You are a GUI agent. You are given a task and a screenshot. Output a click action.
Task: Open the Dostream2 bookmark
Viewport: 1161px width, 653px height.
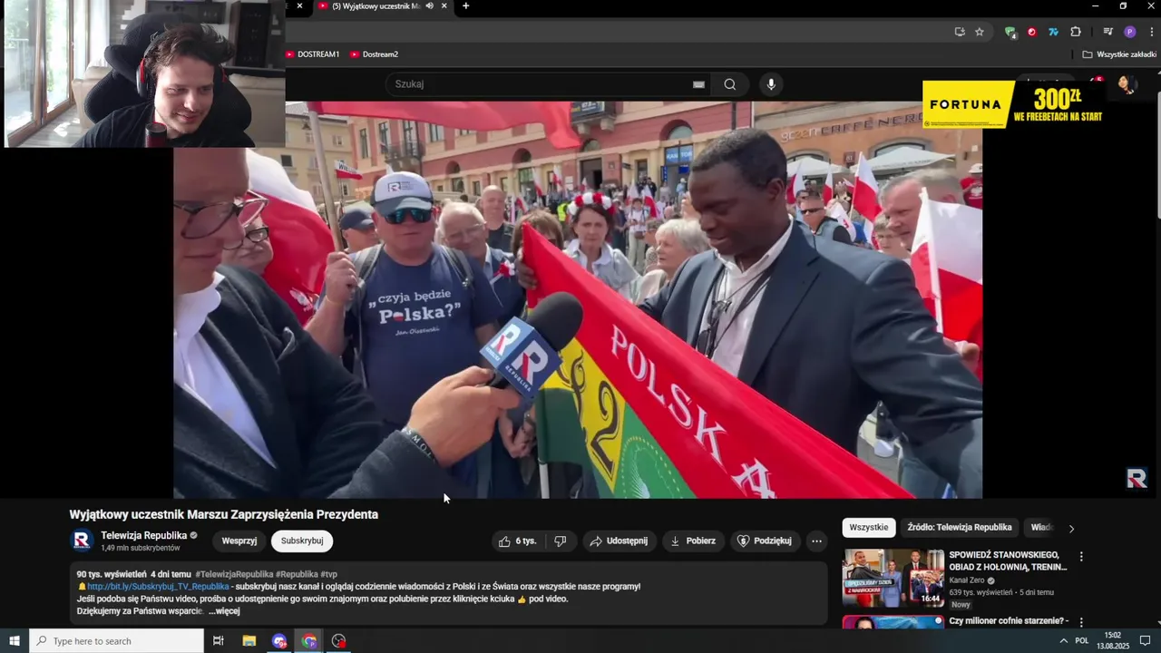pyautogui.click(x=375, y=54)
